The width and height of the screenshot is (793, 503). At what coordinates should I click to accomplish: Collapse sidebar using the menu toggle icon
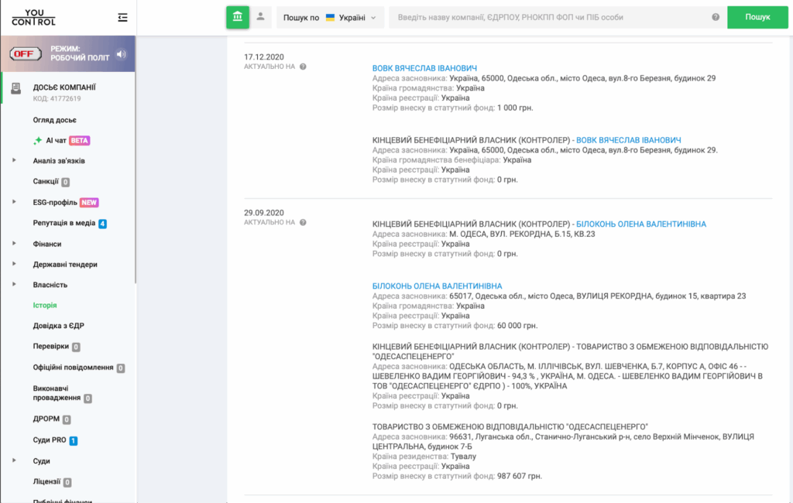[x=122, y=17]
